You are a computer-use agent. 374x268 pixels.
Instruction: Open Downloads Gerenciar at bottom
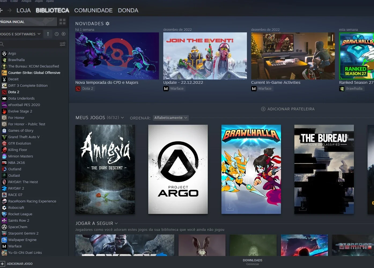(x=253, y=262)
